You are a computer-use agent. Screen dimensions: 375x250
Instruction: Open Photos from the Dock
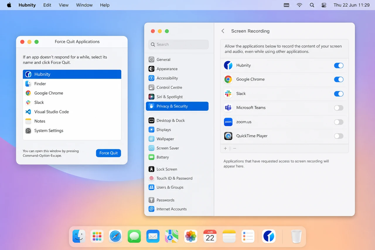[191, 236]
